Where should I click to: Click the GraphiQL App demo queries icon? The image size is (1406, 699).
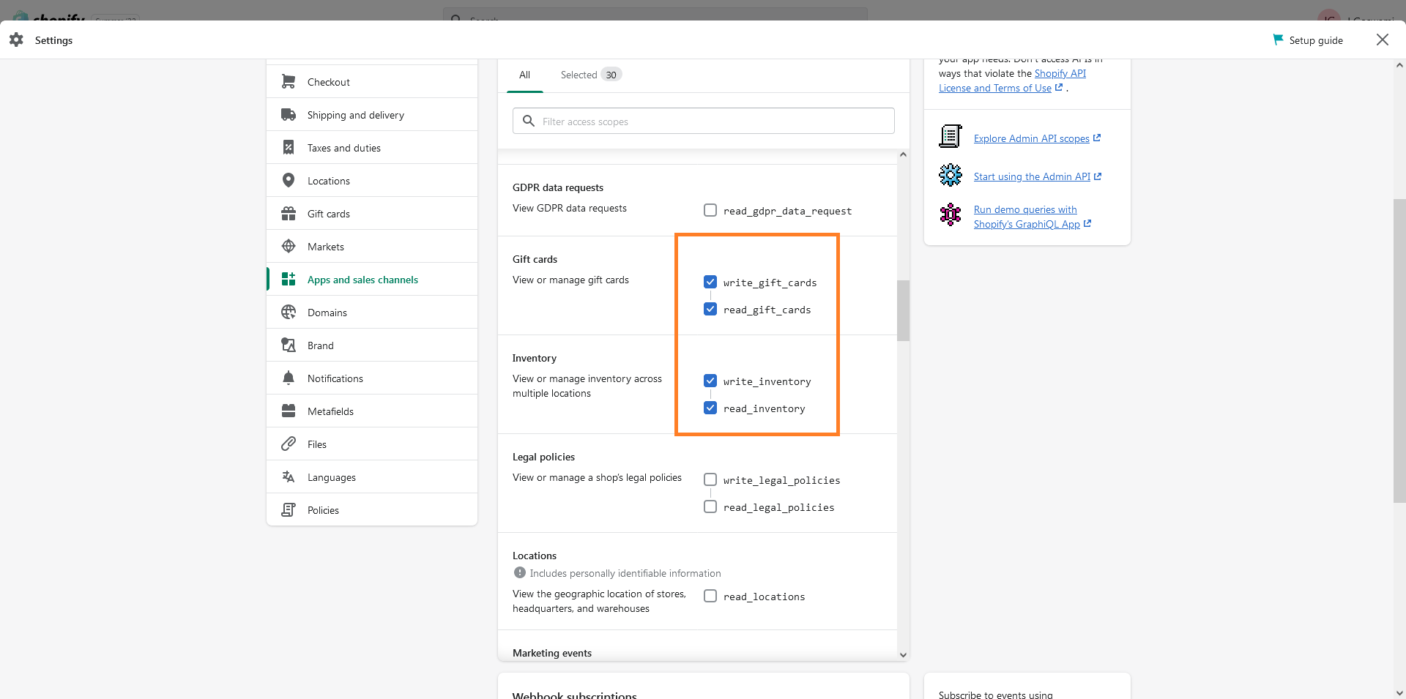(x=951, y=214)
